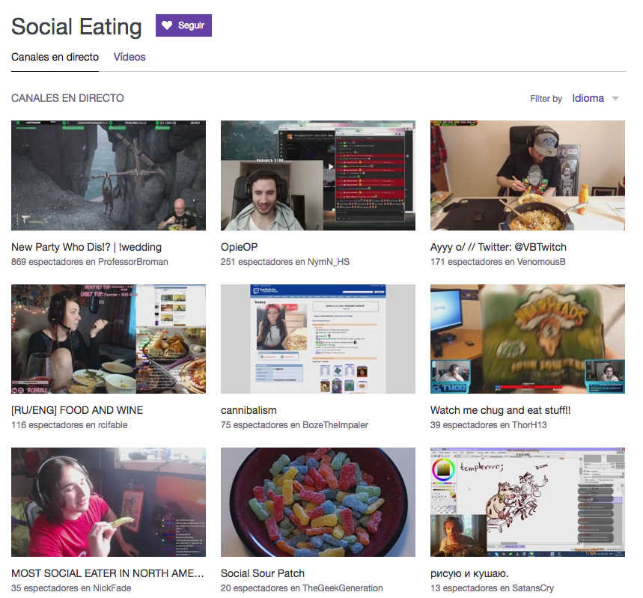Screen dimensions: 643x598
Task: Open the OpieOP stream thumbnail
Action: (318, 176)
